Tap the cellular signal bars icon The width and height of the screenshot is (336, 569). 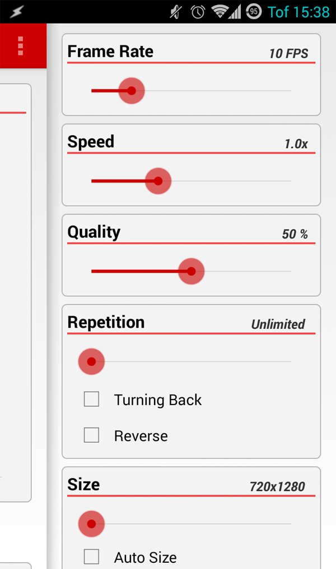[x=235, y=12]
